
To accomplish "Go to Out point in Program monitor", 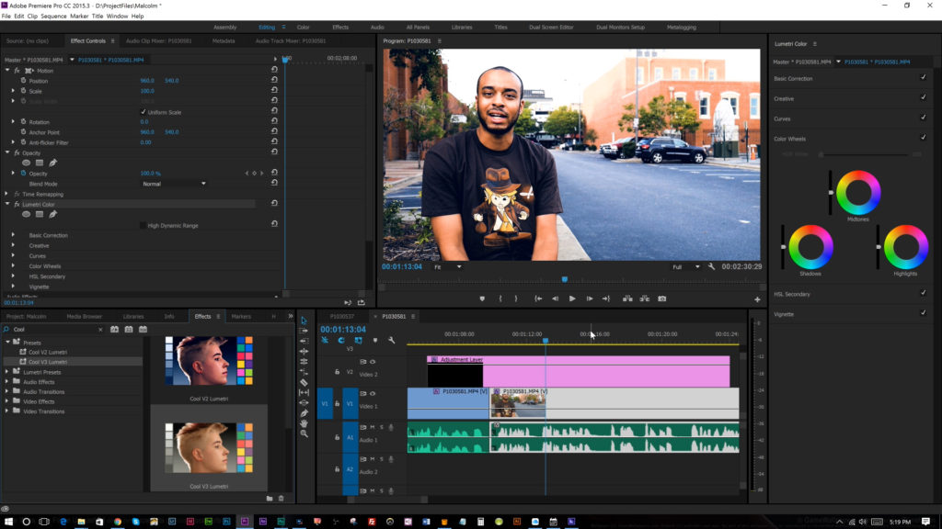I will pyautogui.click(x=606, y=298).
